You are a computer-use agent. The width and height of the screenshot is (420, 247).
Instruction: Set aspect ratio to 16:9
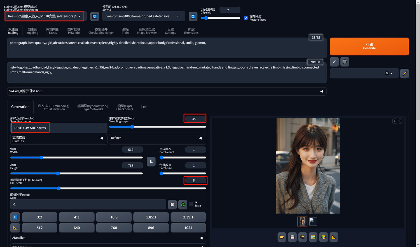coord(114,217)
